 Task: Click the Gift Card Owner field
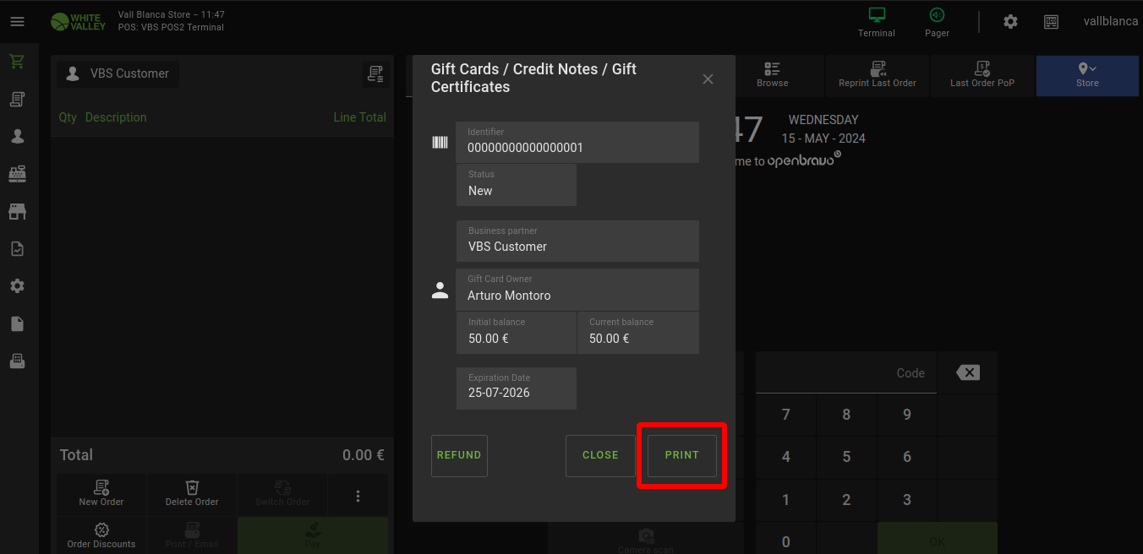pos(577,290)
